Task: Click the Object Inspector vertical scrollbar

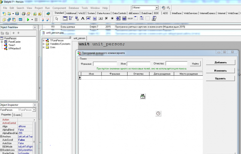Action: tap(34, 136)
